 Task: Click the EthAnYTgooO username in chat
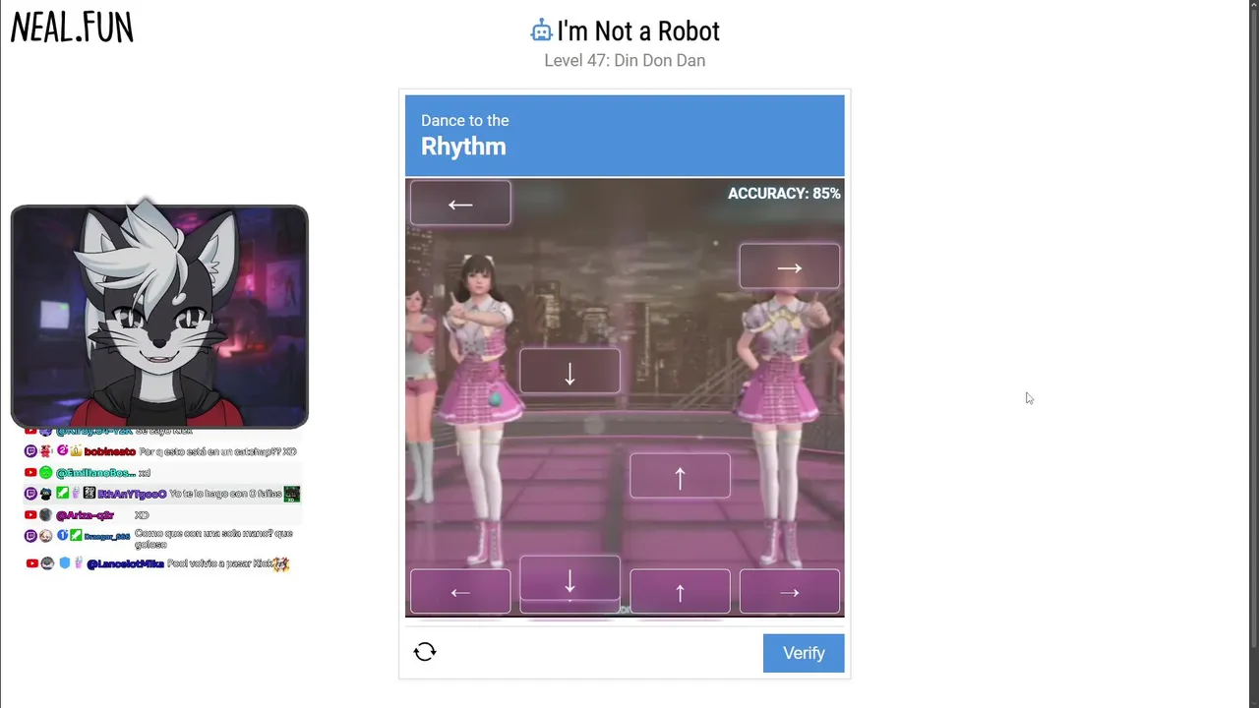point(132,494)
